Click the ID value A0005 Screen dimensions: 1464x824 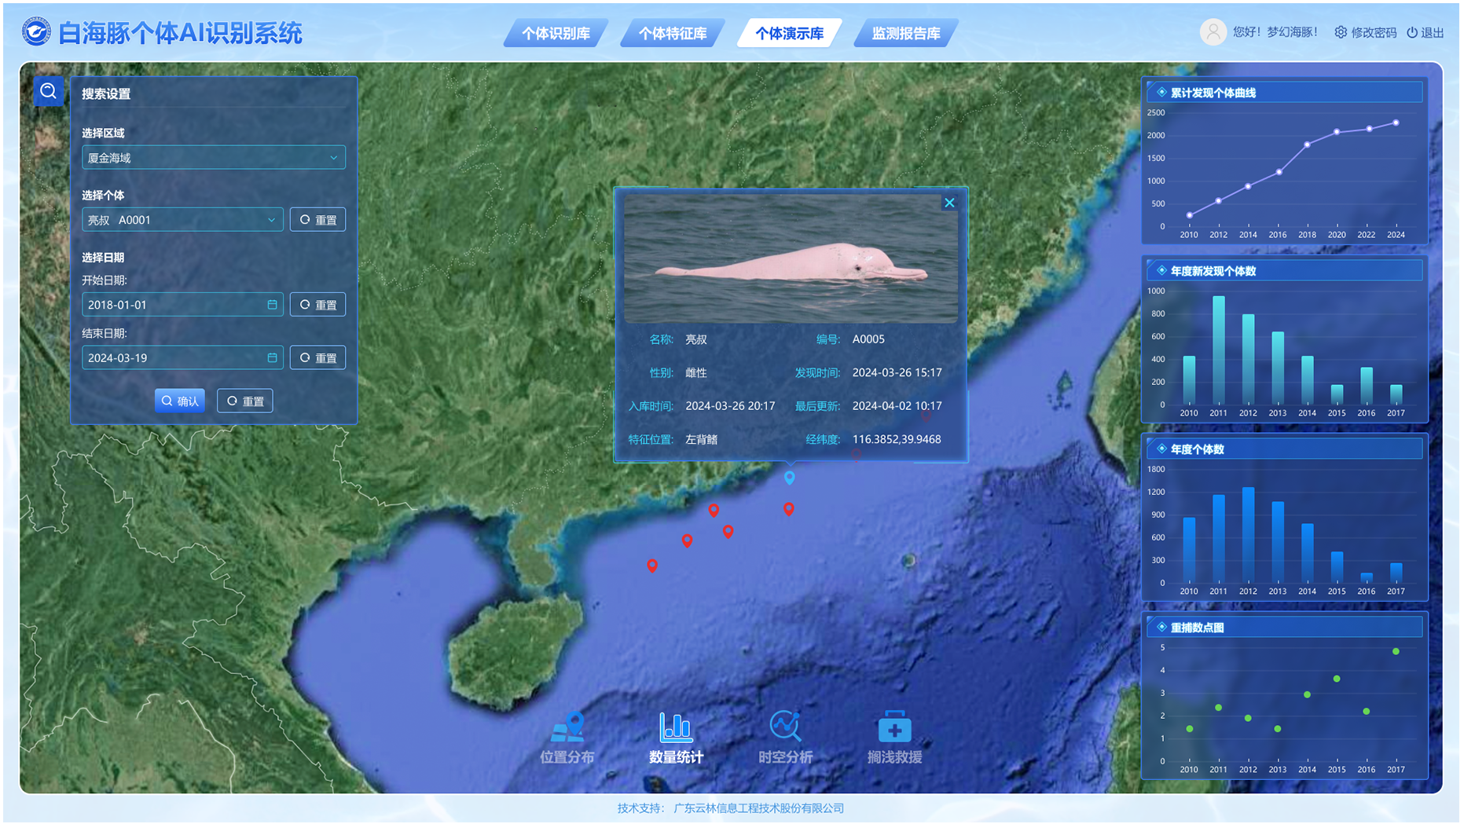point(868,339)
